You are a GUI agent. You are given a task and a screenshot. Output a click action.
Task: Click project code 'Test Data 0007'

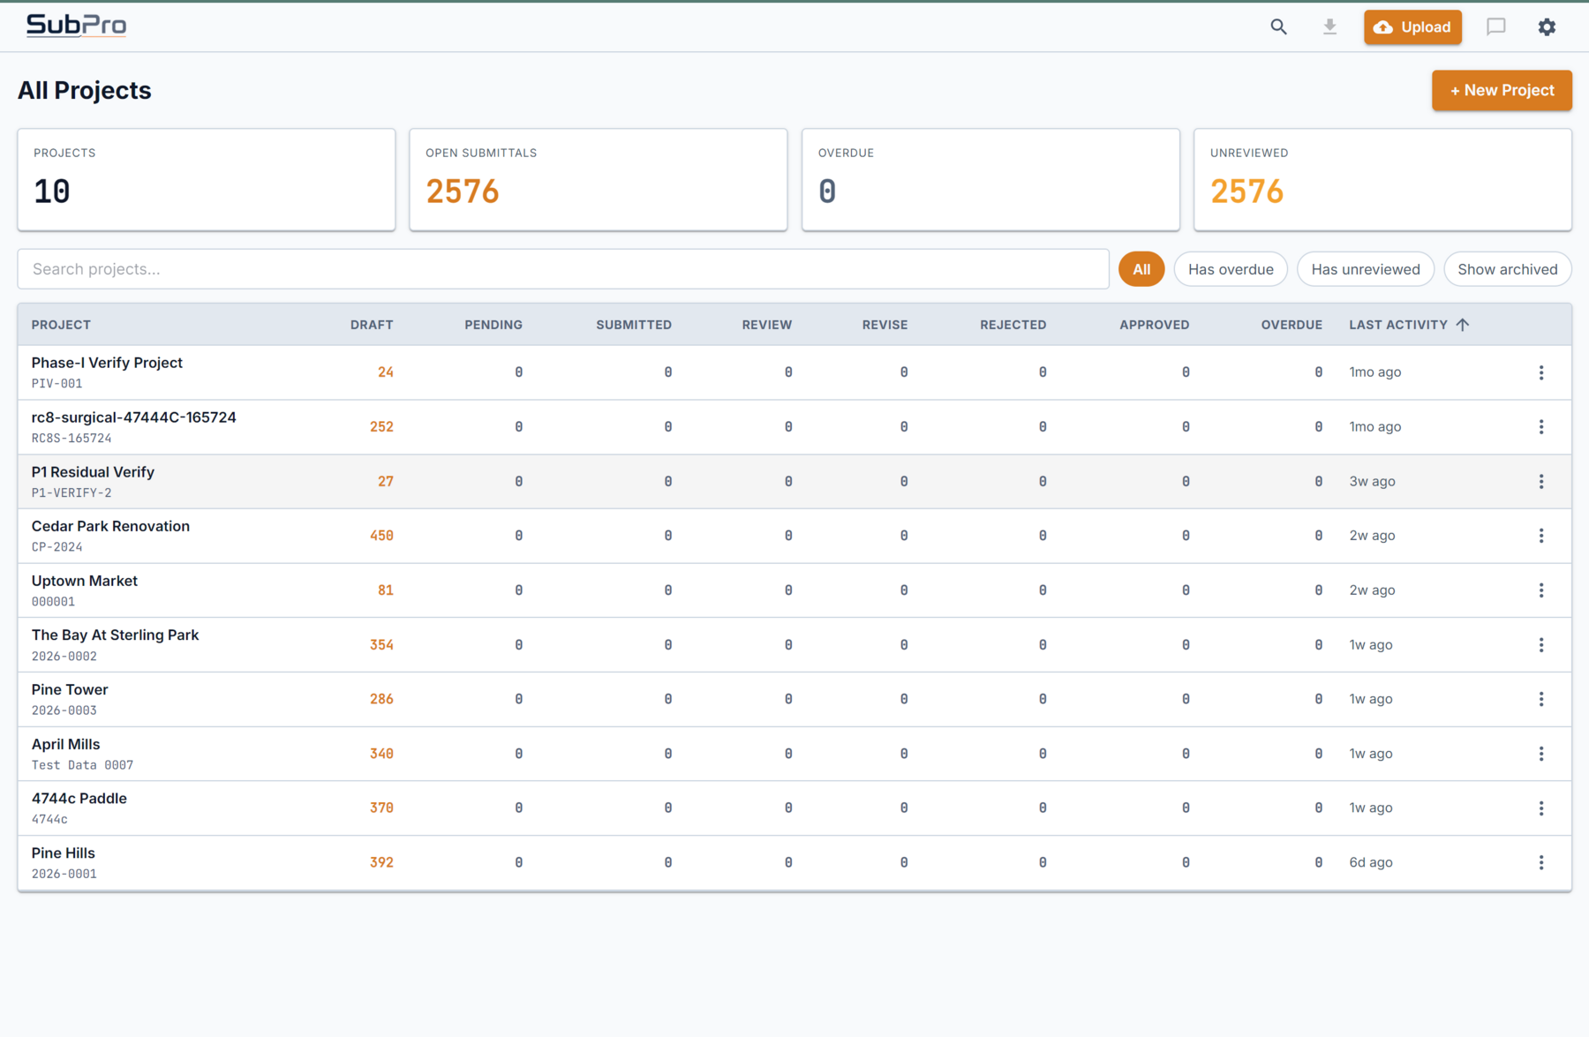(x=82, y=765)
